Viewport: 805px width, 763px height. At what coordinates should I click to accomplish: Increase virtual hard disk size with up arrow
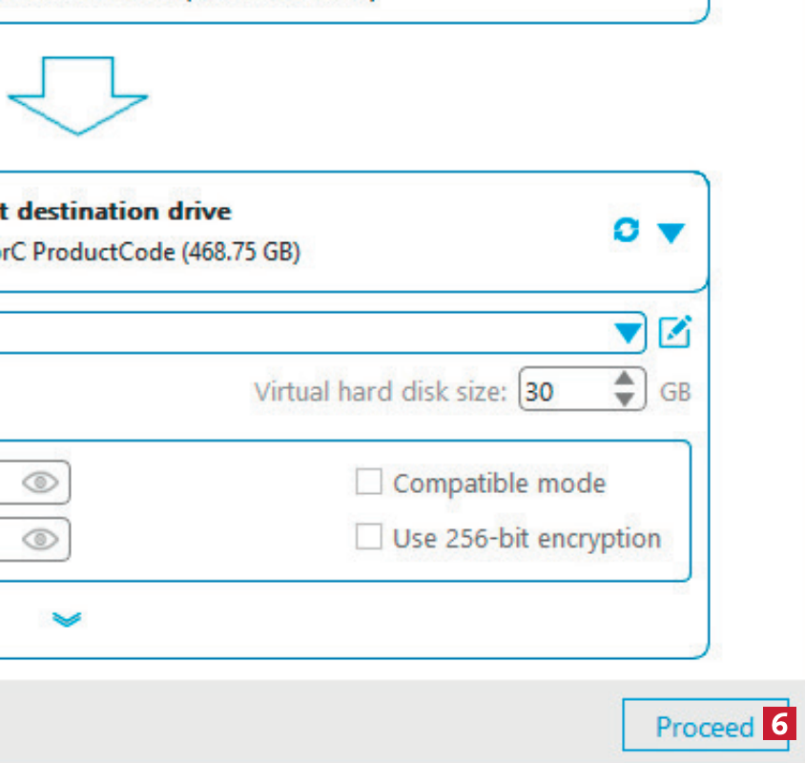pyautogui.click(x=625, y=381)
